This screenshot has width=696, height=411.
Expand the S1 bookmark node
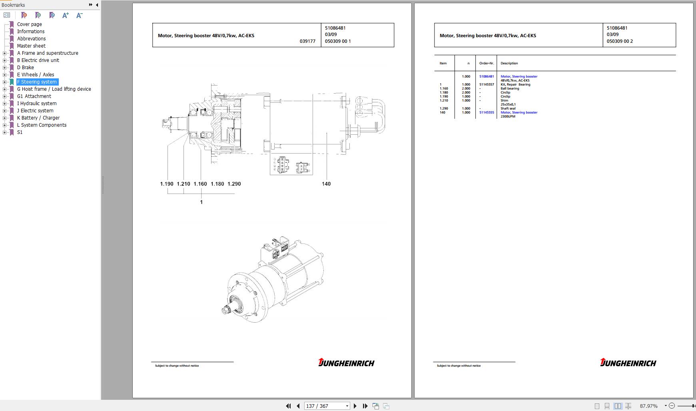(5, 132)
